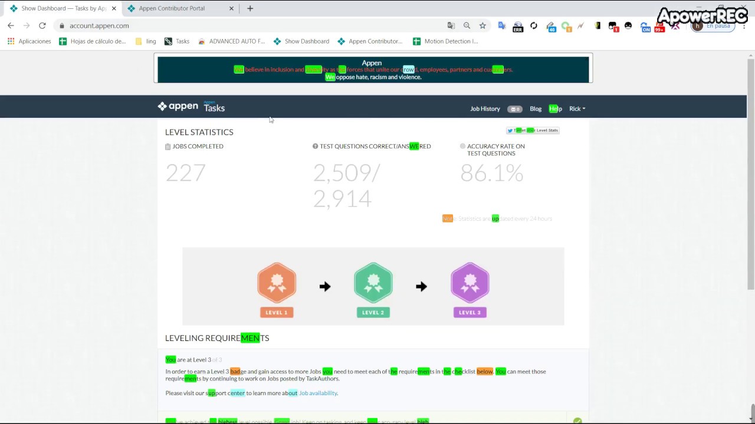The image size is (755, 424).
Task: Select the Show Dashboard browser tab
Action: [x=63, y=8]
